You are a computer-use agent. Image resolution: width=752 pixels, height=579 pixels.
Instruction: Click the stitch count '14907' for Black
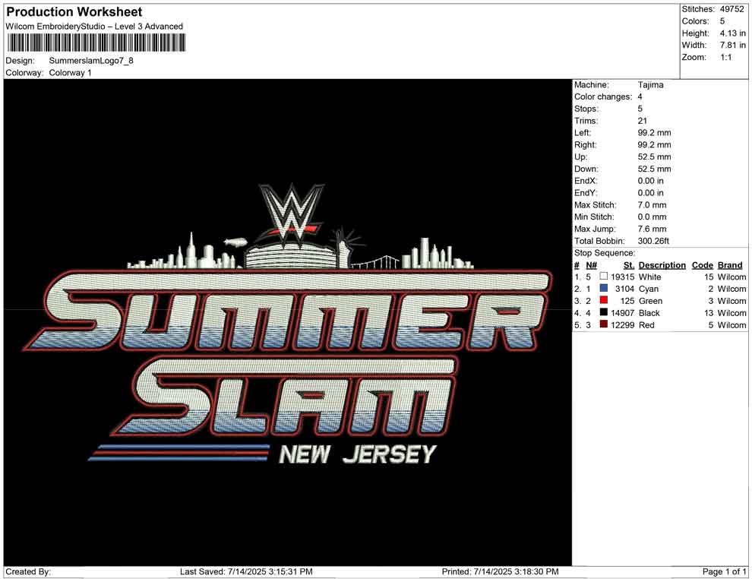622,313
